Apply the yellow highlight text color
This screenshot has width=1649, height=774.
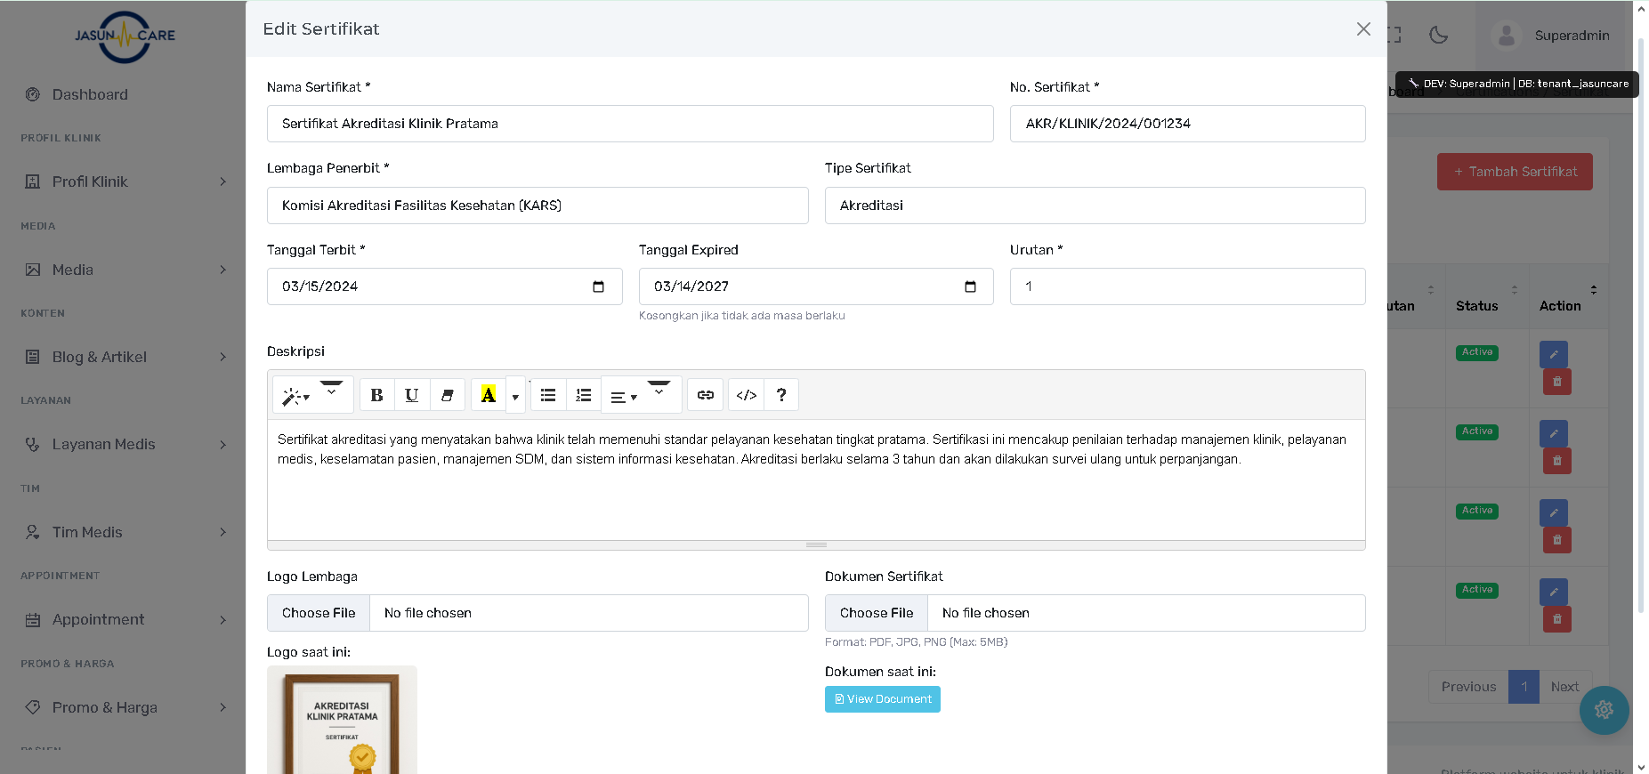point(488,395)
